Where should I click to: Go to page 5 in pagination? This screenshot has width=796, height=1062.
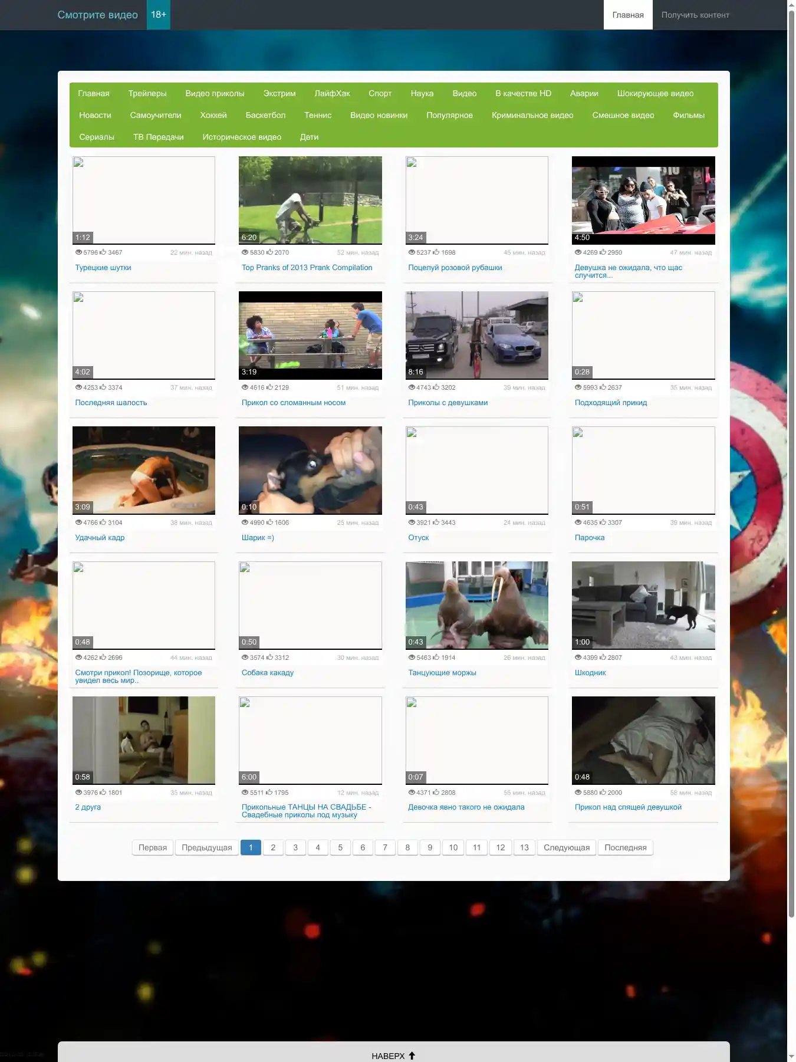340,847
